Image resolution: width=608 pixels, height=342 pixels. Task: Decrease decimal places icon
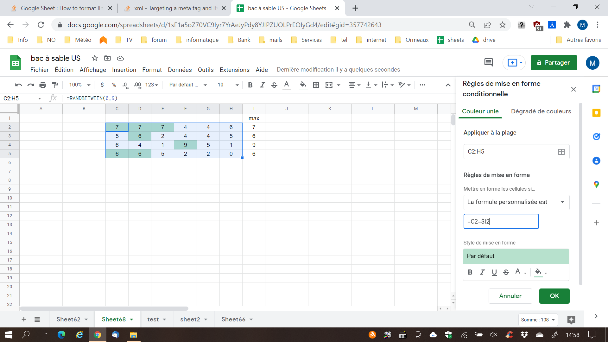[x=126, y=85]
